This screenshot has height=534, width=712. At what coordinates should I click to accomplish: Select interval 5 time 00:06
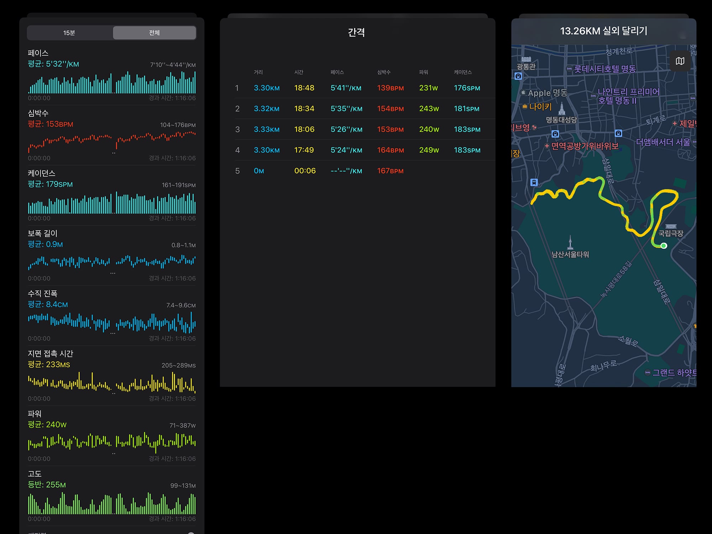305,171
